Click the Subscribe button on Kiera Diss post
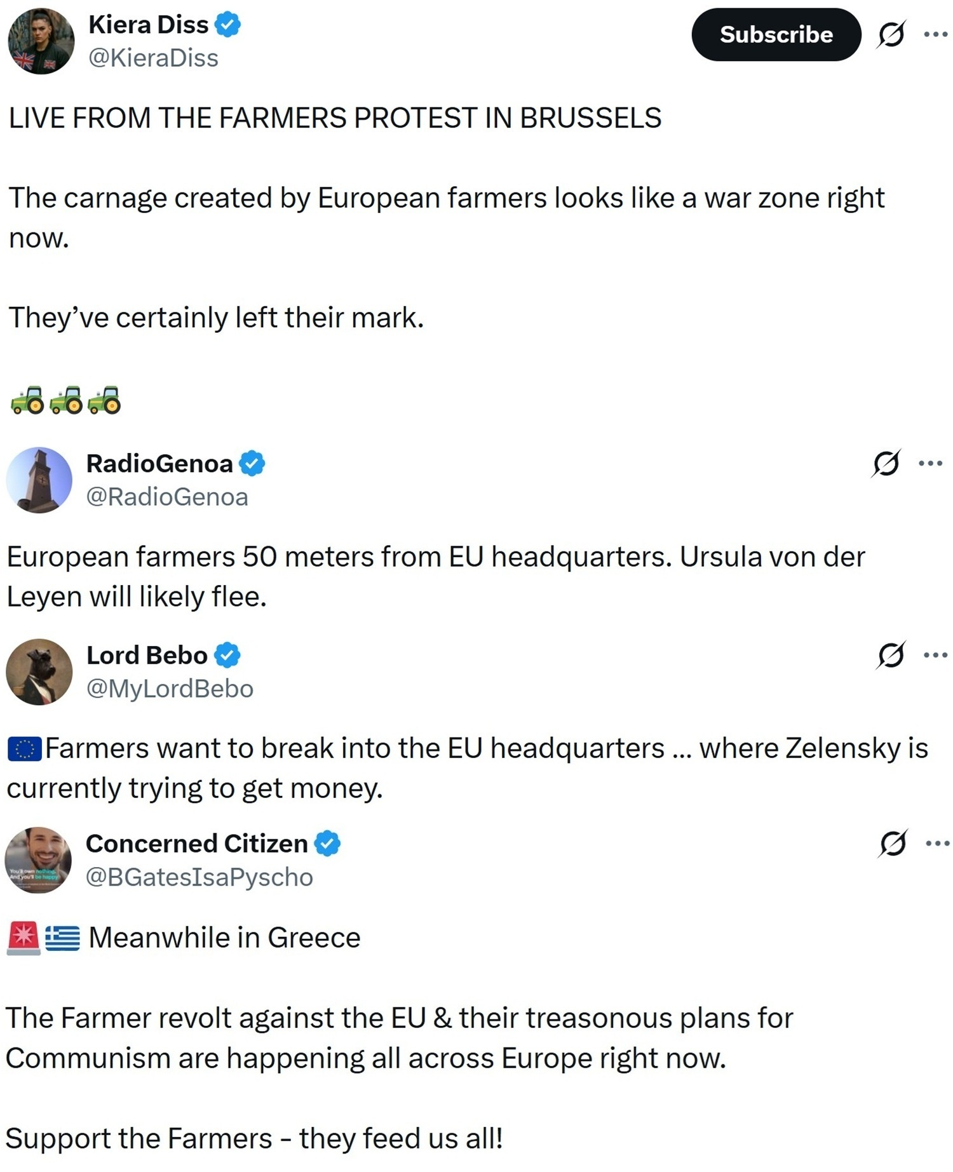953x1172 pixels. click(776, 35)
